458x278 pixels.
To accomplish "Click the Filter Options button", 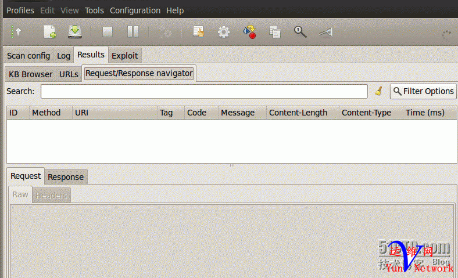I will click(x=423, y=91).
